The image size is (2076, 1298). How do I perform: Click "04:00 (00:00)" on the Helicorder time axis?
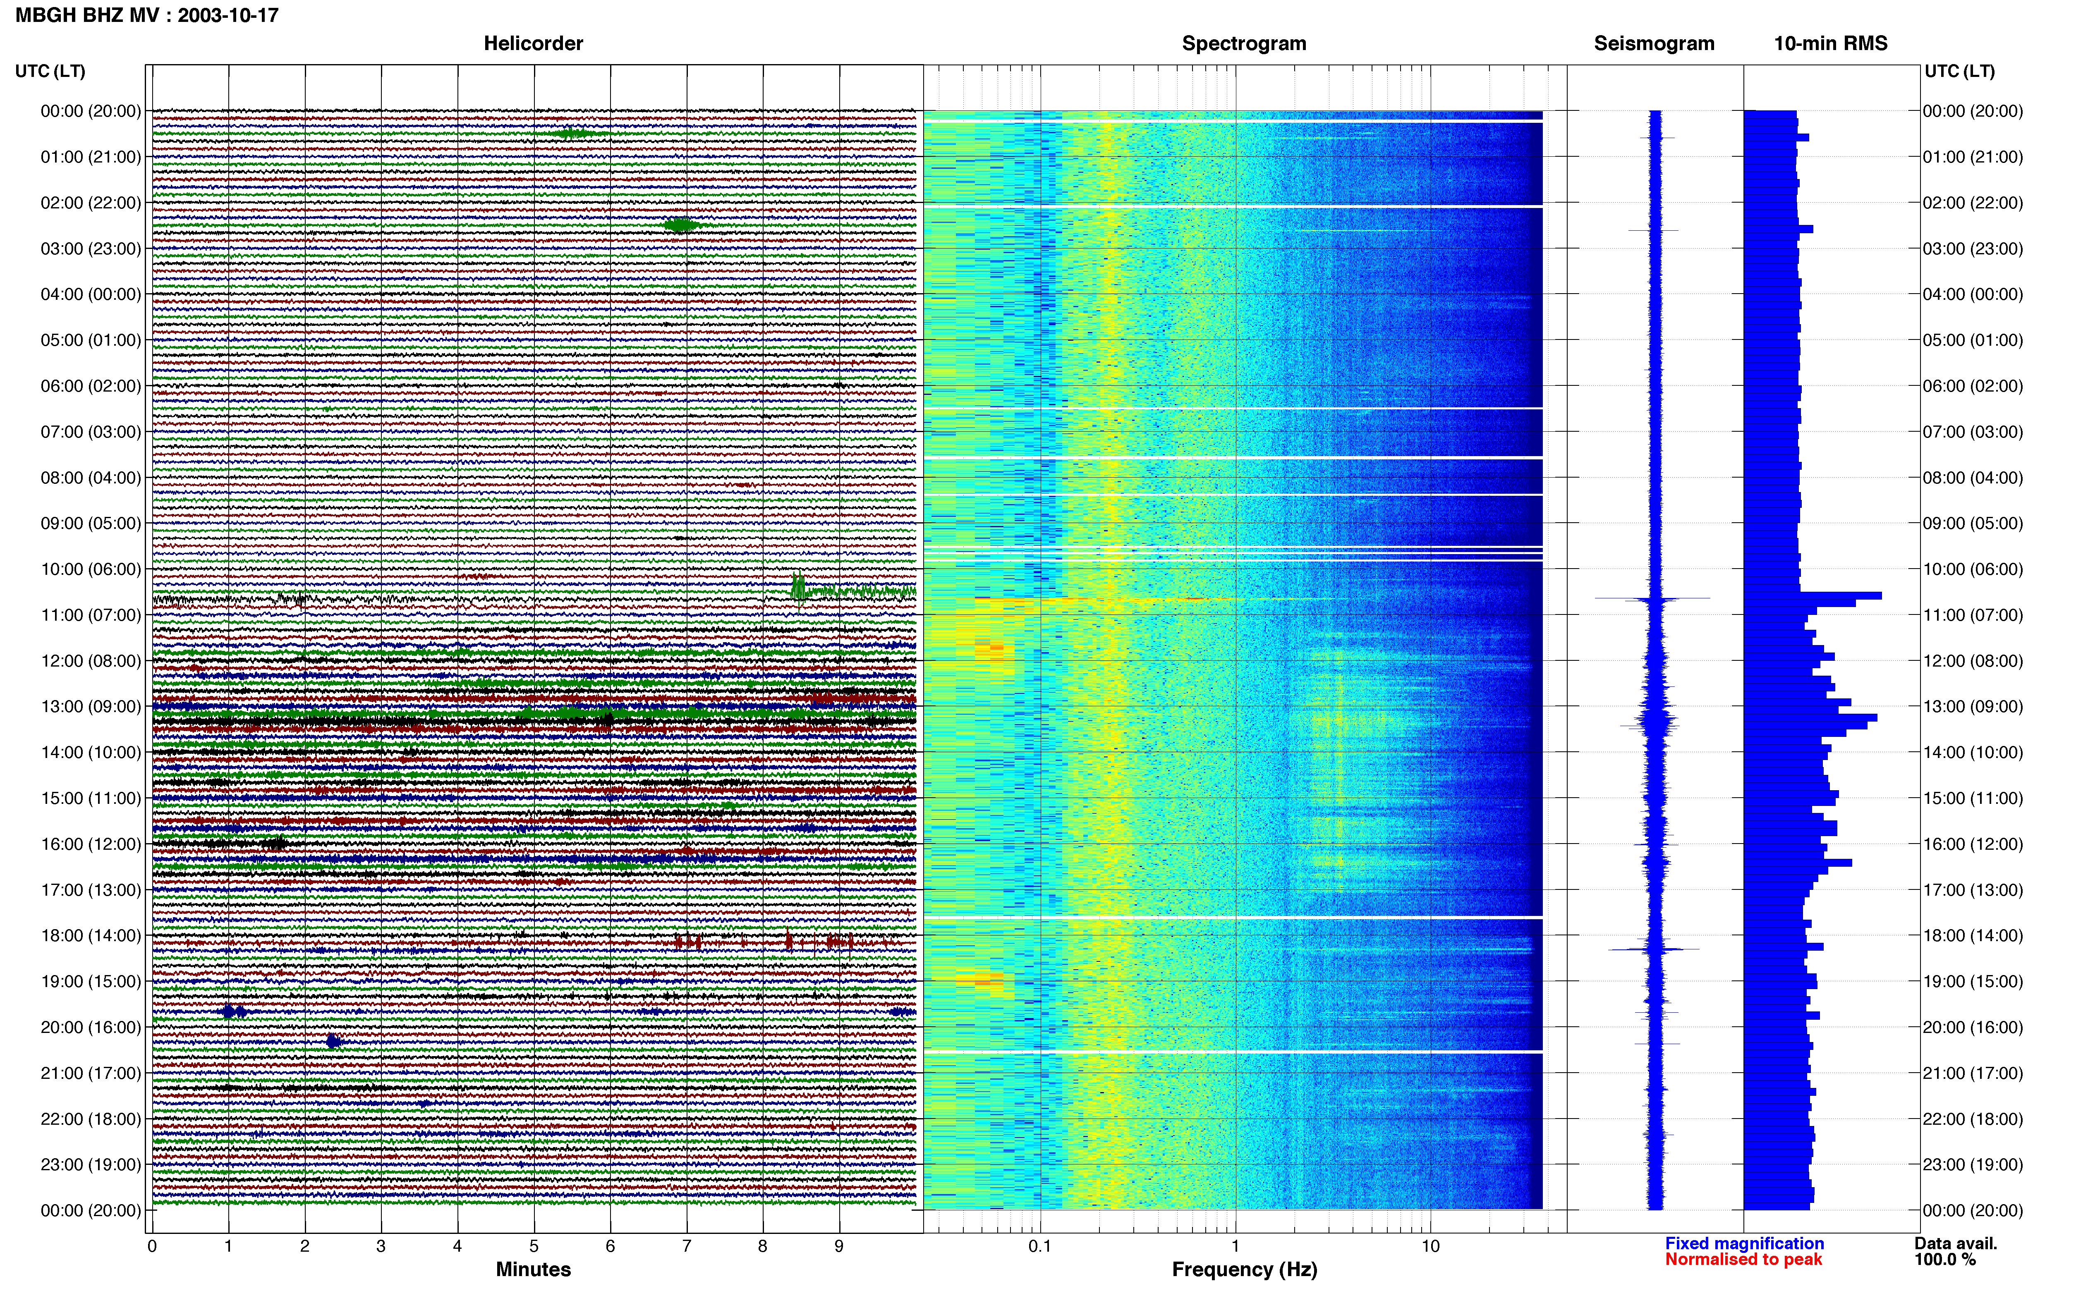pos(91,294)
